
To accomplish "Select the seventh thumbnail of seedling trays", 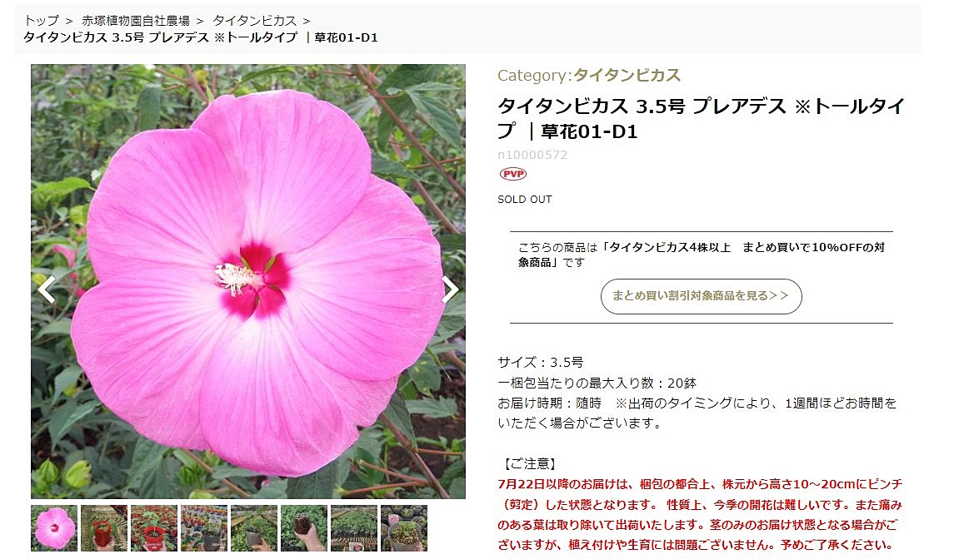I will tap(353, 528).
